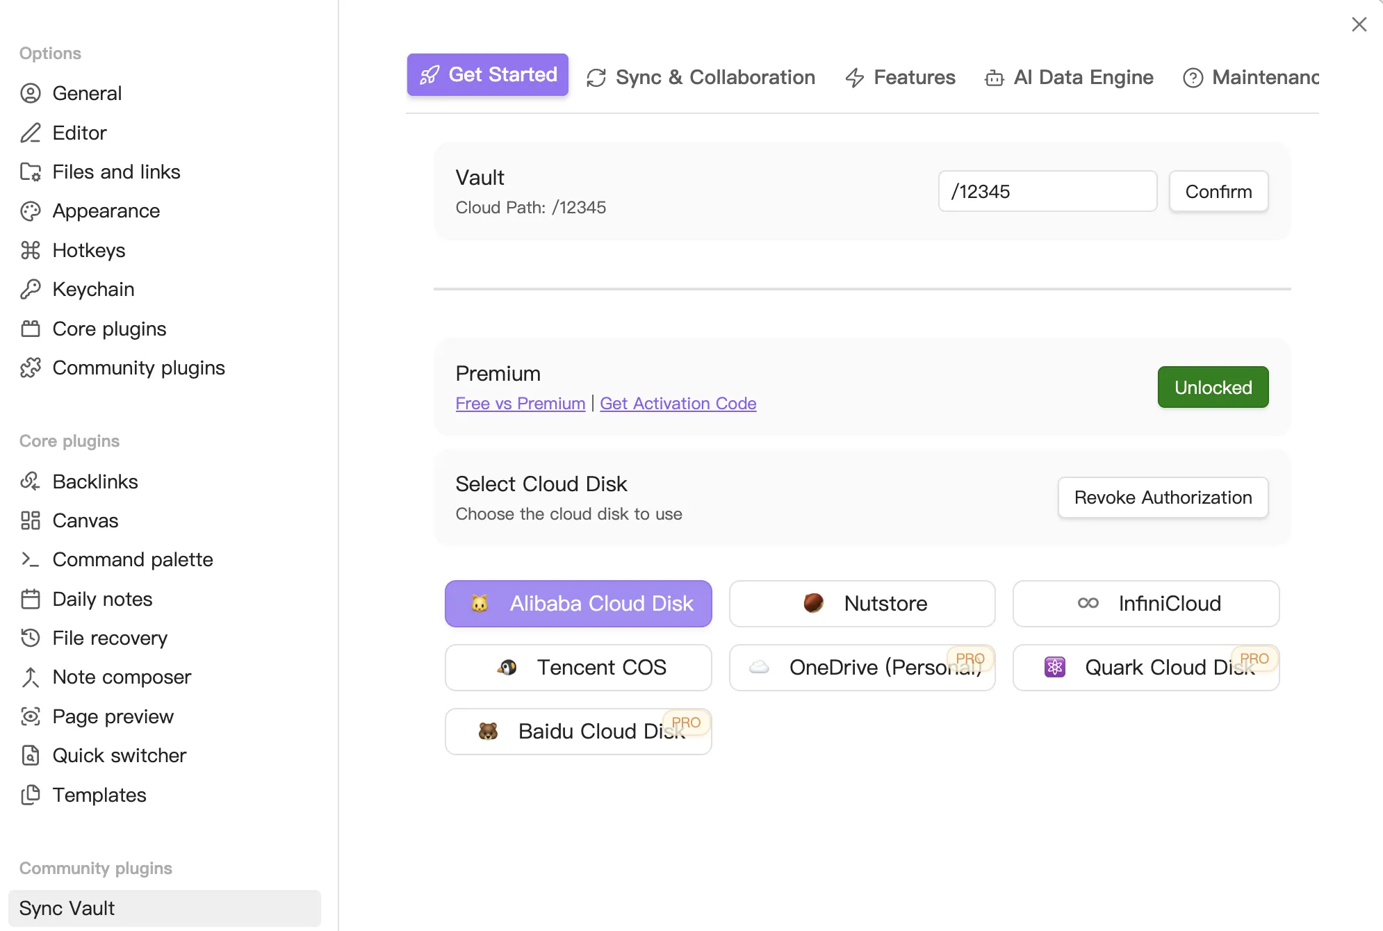Click the Confirm button for vault path
The width and height of the screenshot is (1383, 931).
click(1218, 191)
